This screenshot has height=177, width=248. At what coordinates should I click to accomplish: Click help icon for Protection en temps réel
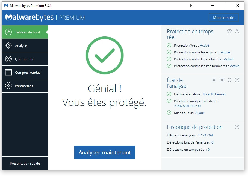237,32
